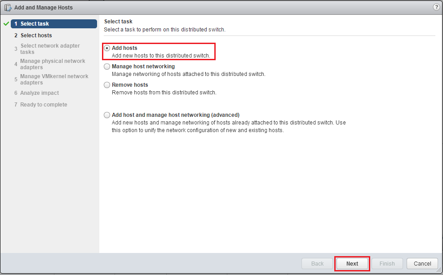Image resolution: width=443 pixels, height=275 pixels.
Task: Click the help question mark icon
Action: point(436,7)
